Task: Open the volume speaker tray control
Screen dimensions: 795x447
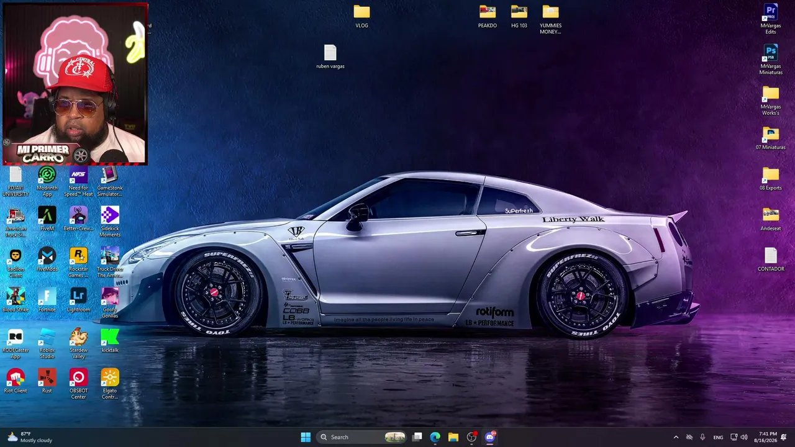Action: (744, 437)
